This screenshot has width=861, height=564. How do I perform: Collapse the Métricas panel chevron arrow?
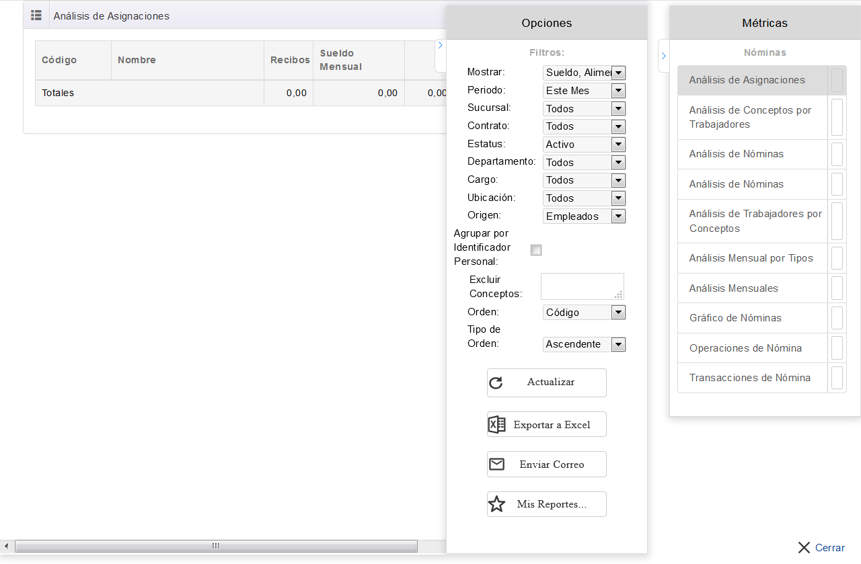tap(663, 56)
